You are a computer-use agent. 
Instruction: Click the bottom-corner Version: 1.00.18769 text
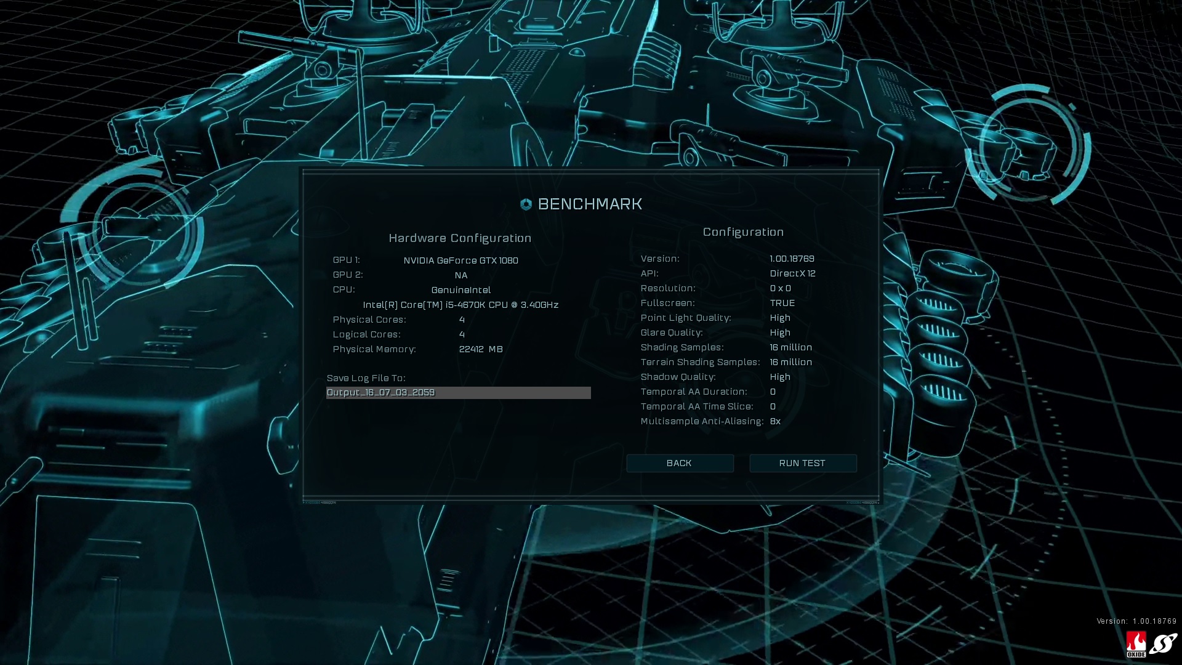[x=1136, y=621]
